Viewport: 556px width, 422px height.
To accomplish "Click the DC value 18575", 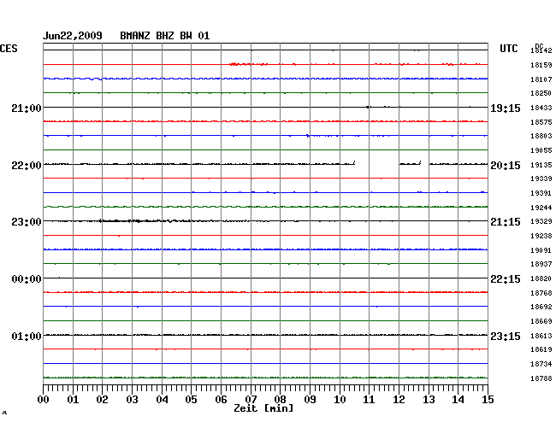I will [541, 122].
